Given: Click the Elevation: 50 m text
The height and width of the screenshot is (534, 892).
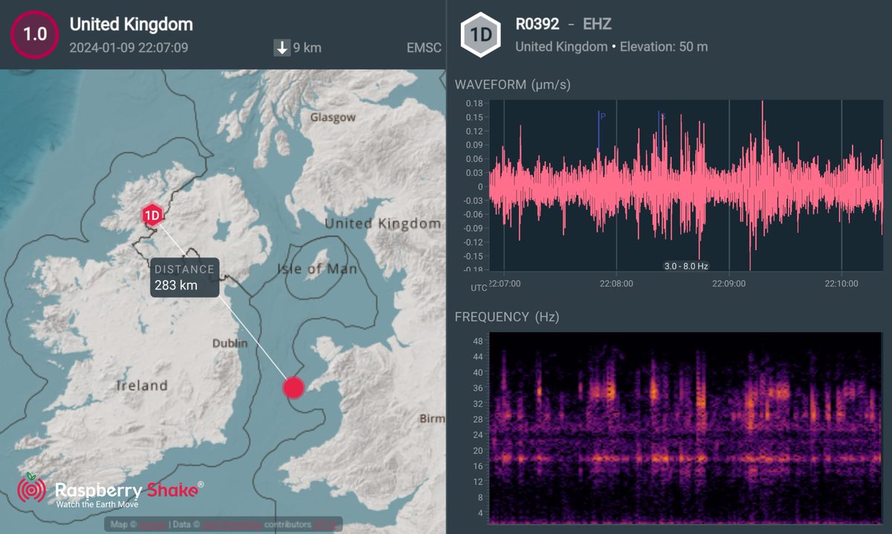Looking at the screenshot, I should (x=664, y=47).
